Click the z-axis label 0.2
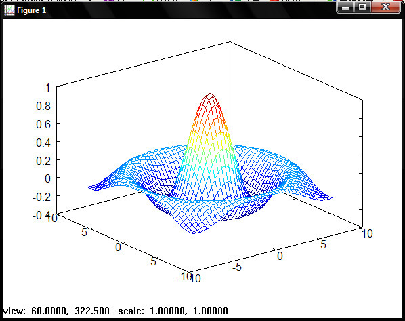This screenshot has height=321, width=405. 43,161
